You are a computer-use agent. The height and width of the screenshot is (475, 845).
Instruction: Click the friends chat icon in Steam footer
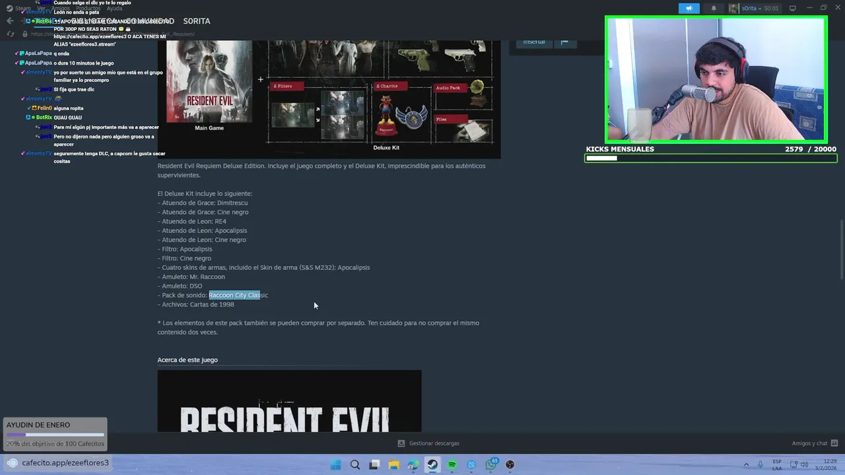coord(834,443)
